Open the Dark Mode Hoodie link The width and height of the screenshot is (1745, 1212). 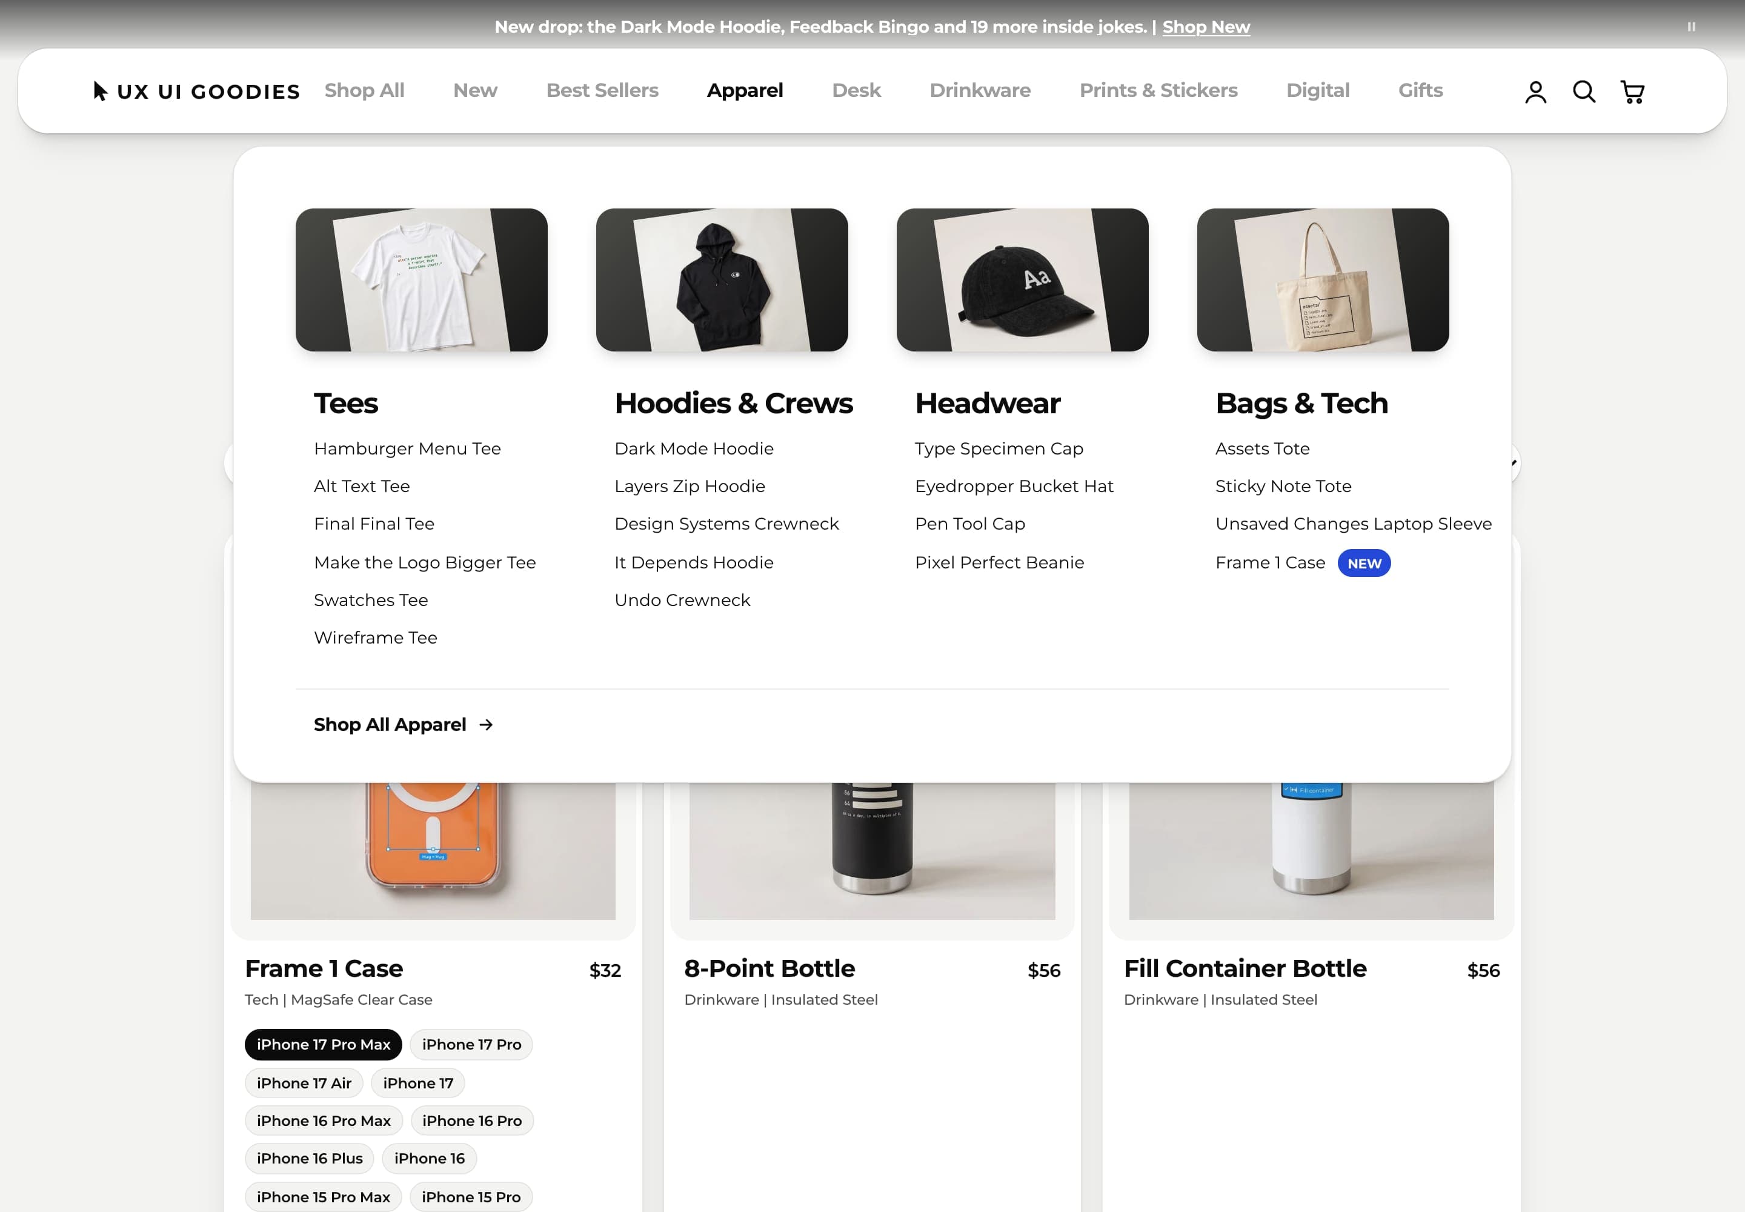pos(694,449)
